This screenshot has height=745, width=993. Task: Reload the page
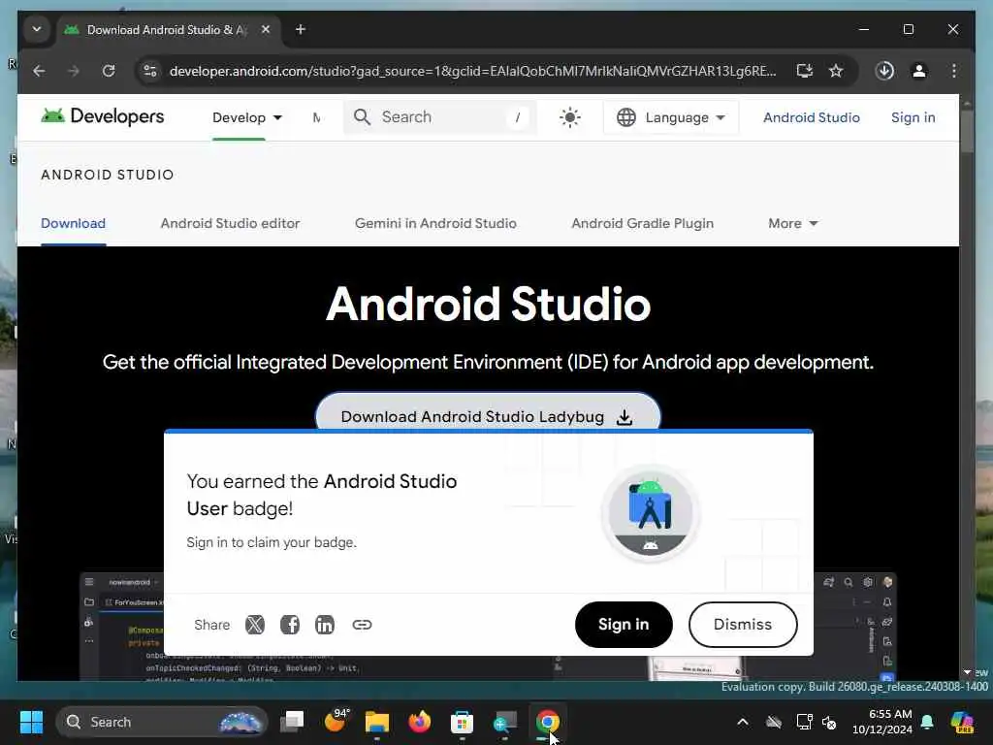109,70
